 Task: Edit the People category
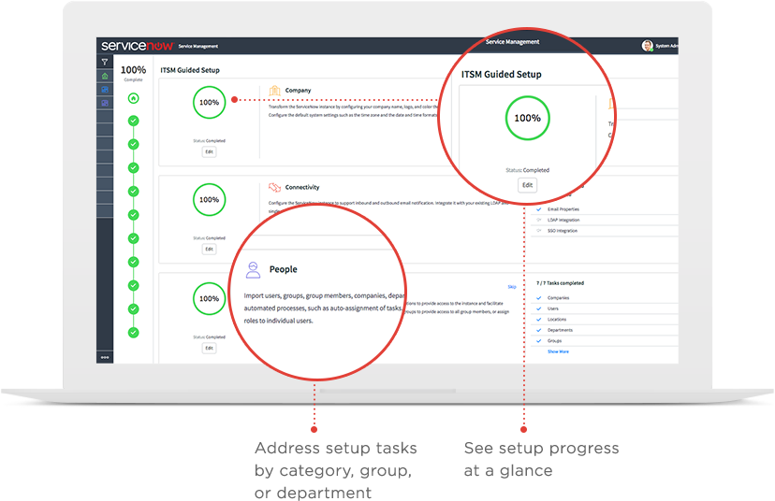(209, 348)
